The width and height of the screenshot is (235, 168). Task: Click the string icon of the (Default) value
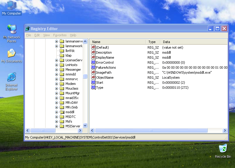point(93,47)
